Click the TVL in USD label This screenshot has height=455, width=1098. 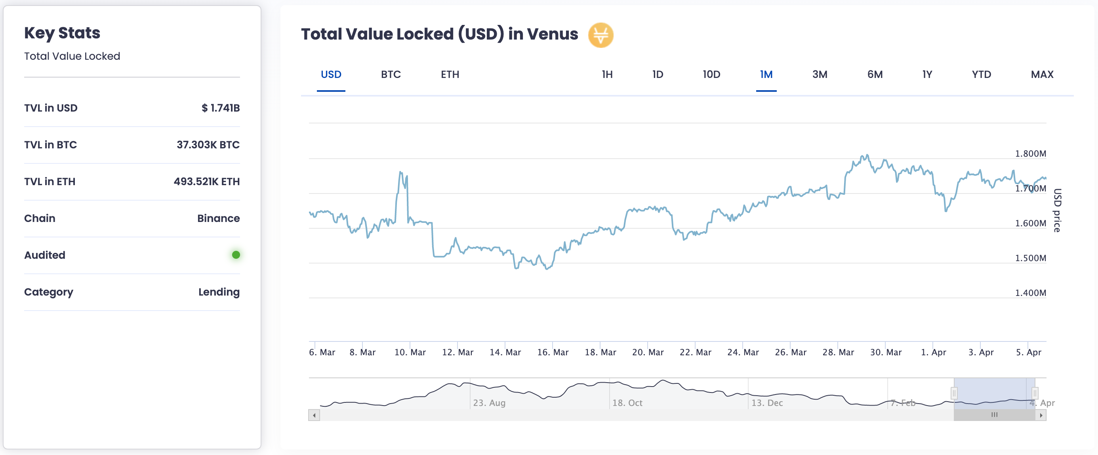(51, 108)
